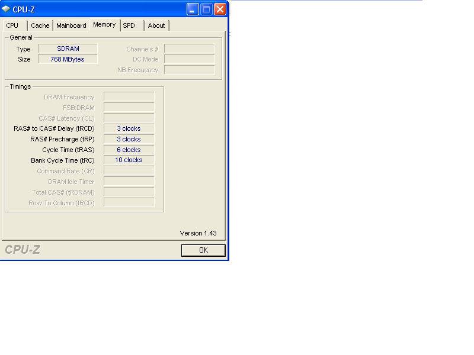This screenshot has width=474, height=355.
Task: Click the empty Channels # field
Action: [189, 49]
